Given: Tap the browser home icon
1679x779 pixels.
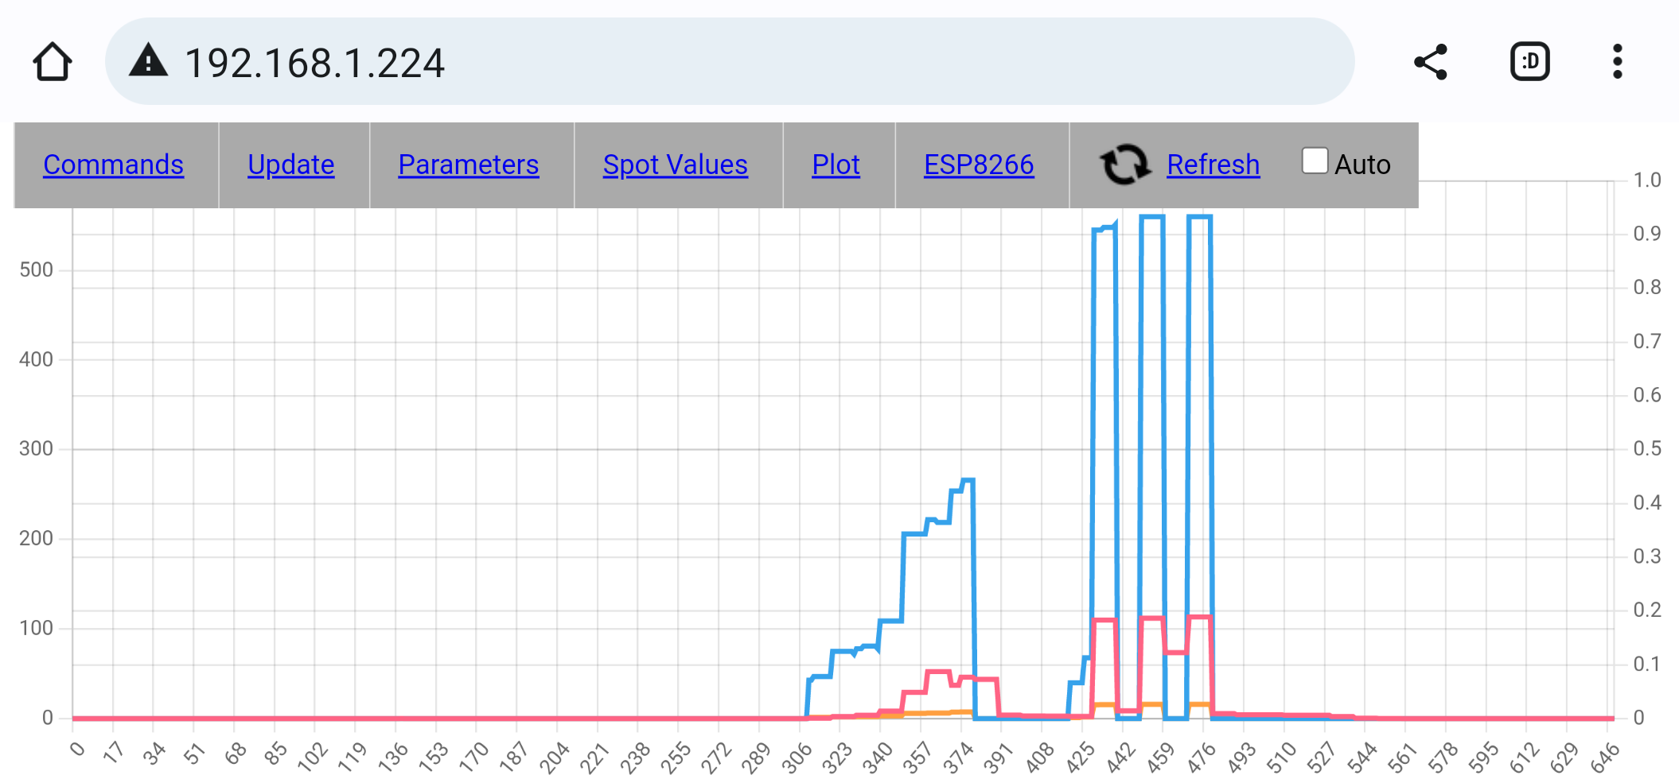Looking at the screenshot, I should pos(53,62).
